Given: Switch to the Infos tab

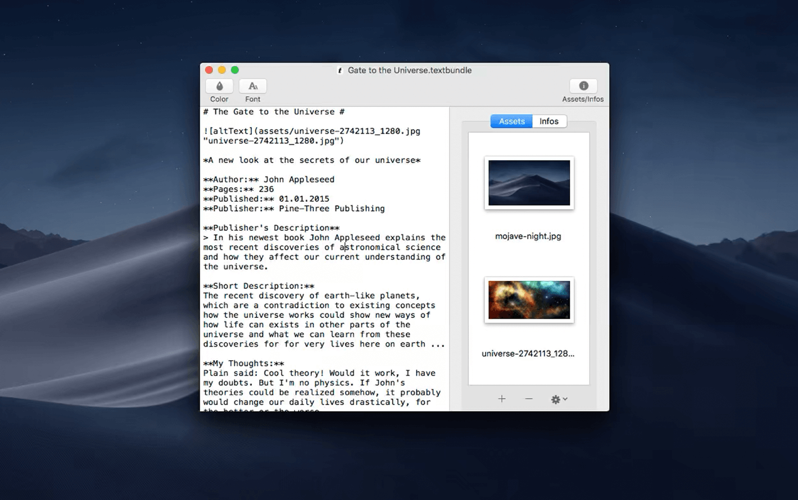Looking at the screenshot, I should click(549, 121).
